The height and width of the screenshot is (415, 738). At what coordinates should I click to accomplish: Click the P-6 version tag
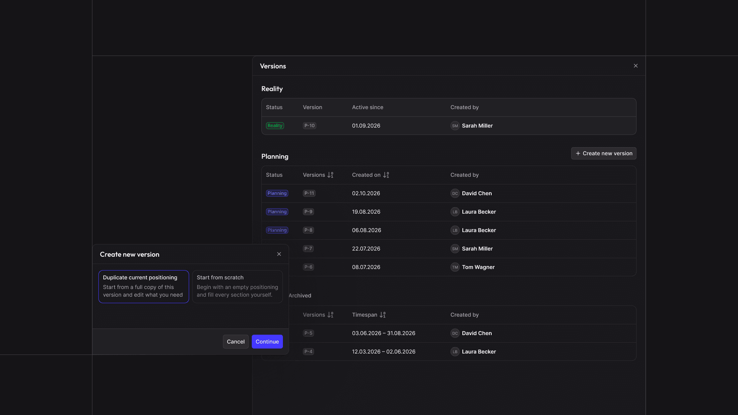coord(308,267)
